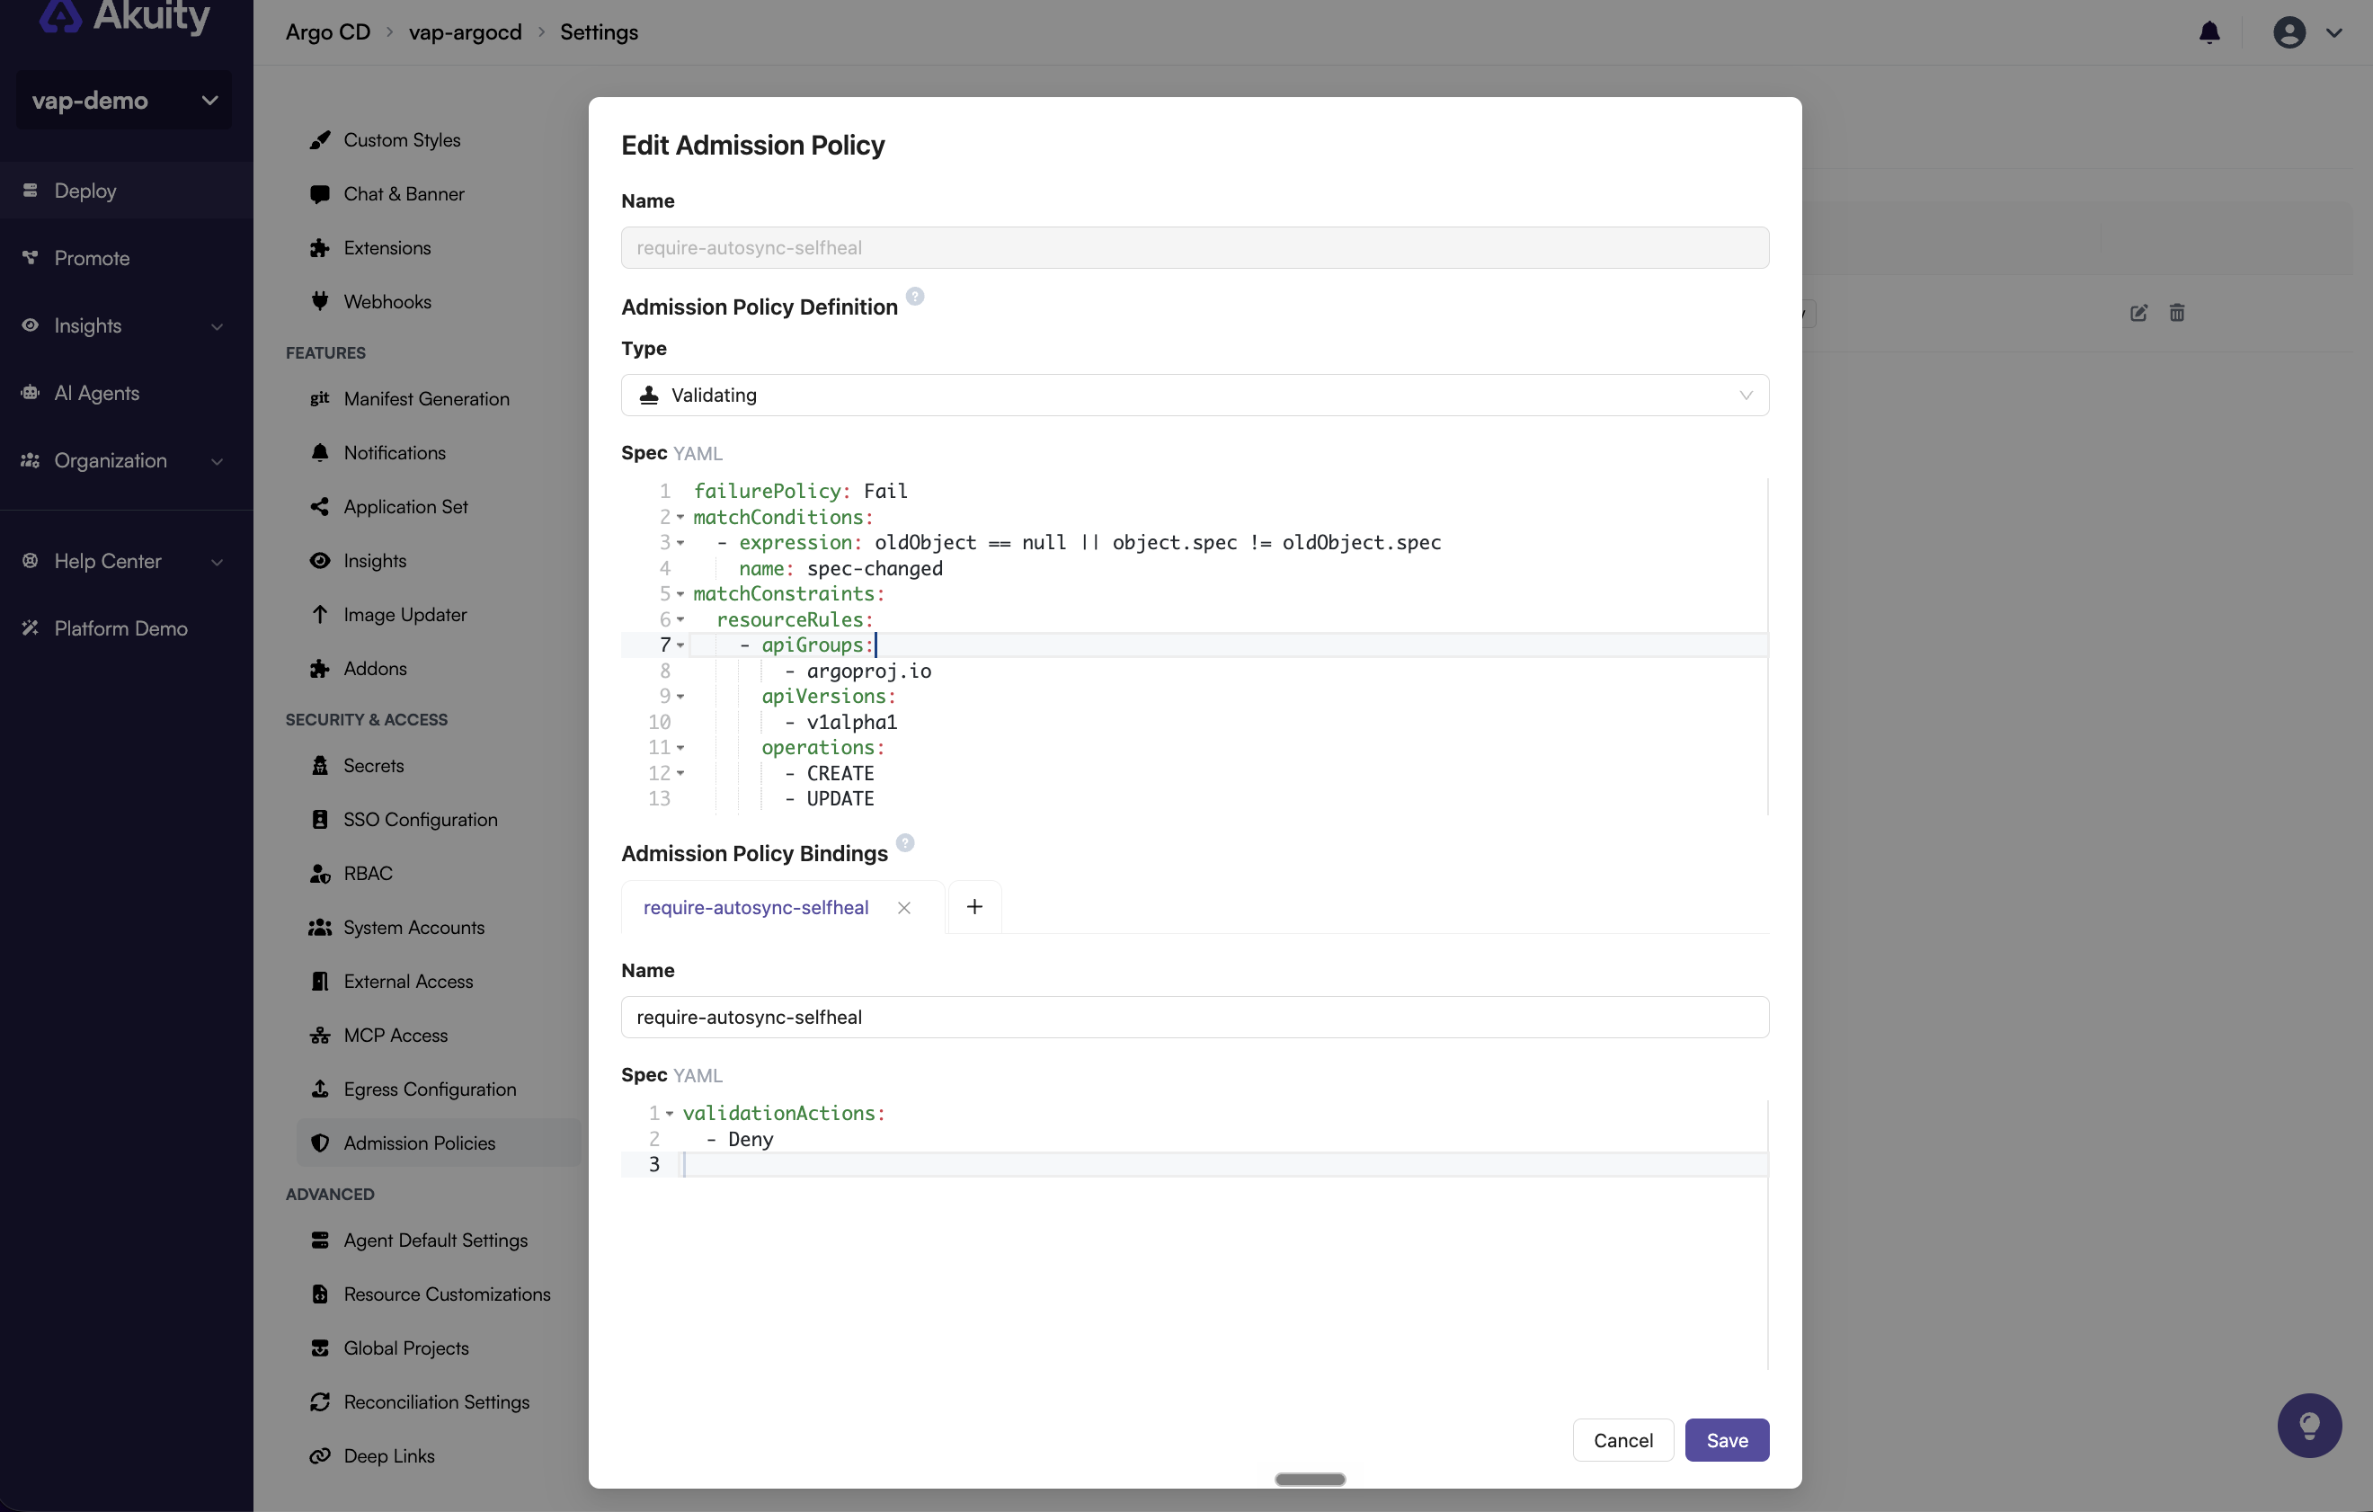The width and height of the screenshot is (2373, 1512).
Task: Collapse matchConstraints fold on line 5
Action: [680, 594]
